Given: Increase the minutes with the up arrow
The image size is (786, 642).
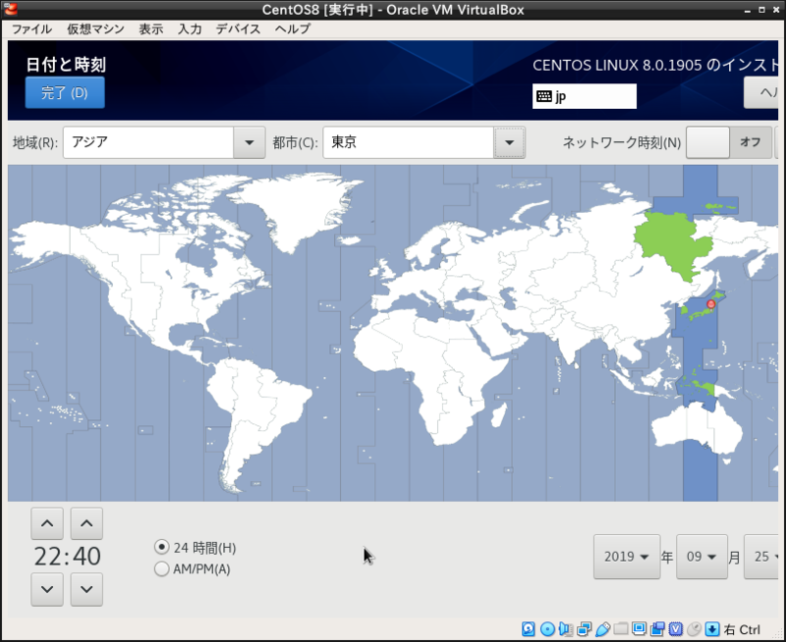Looking at the screenshot, I should tap(86, 523).
